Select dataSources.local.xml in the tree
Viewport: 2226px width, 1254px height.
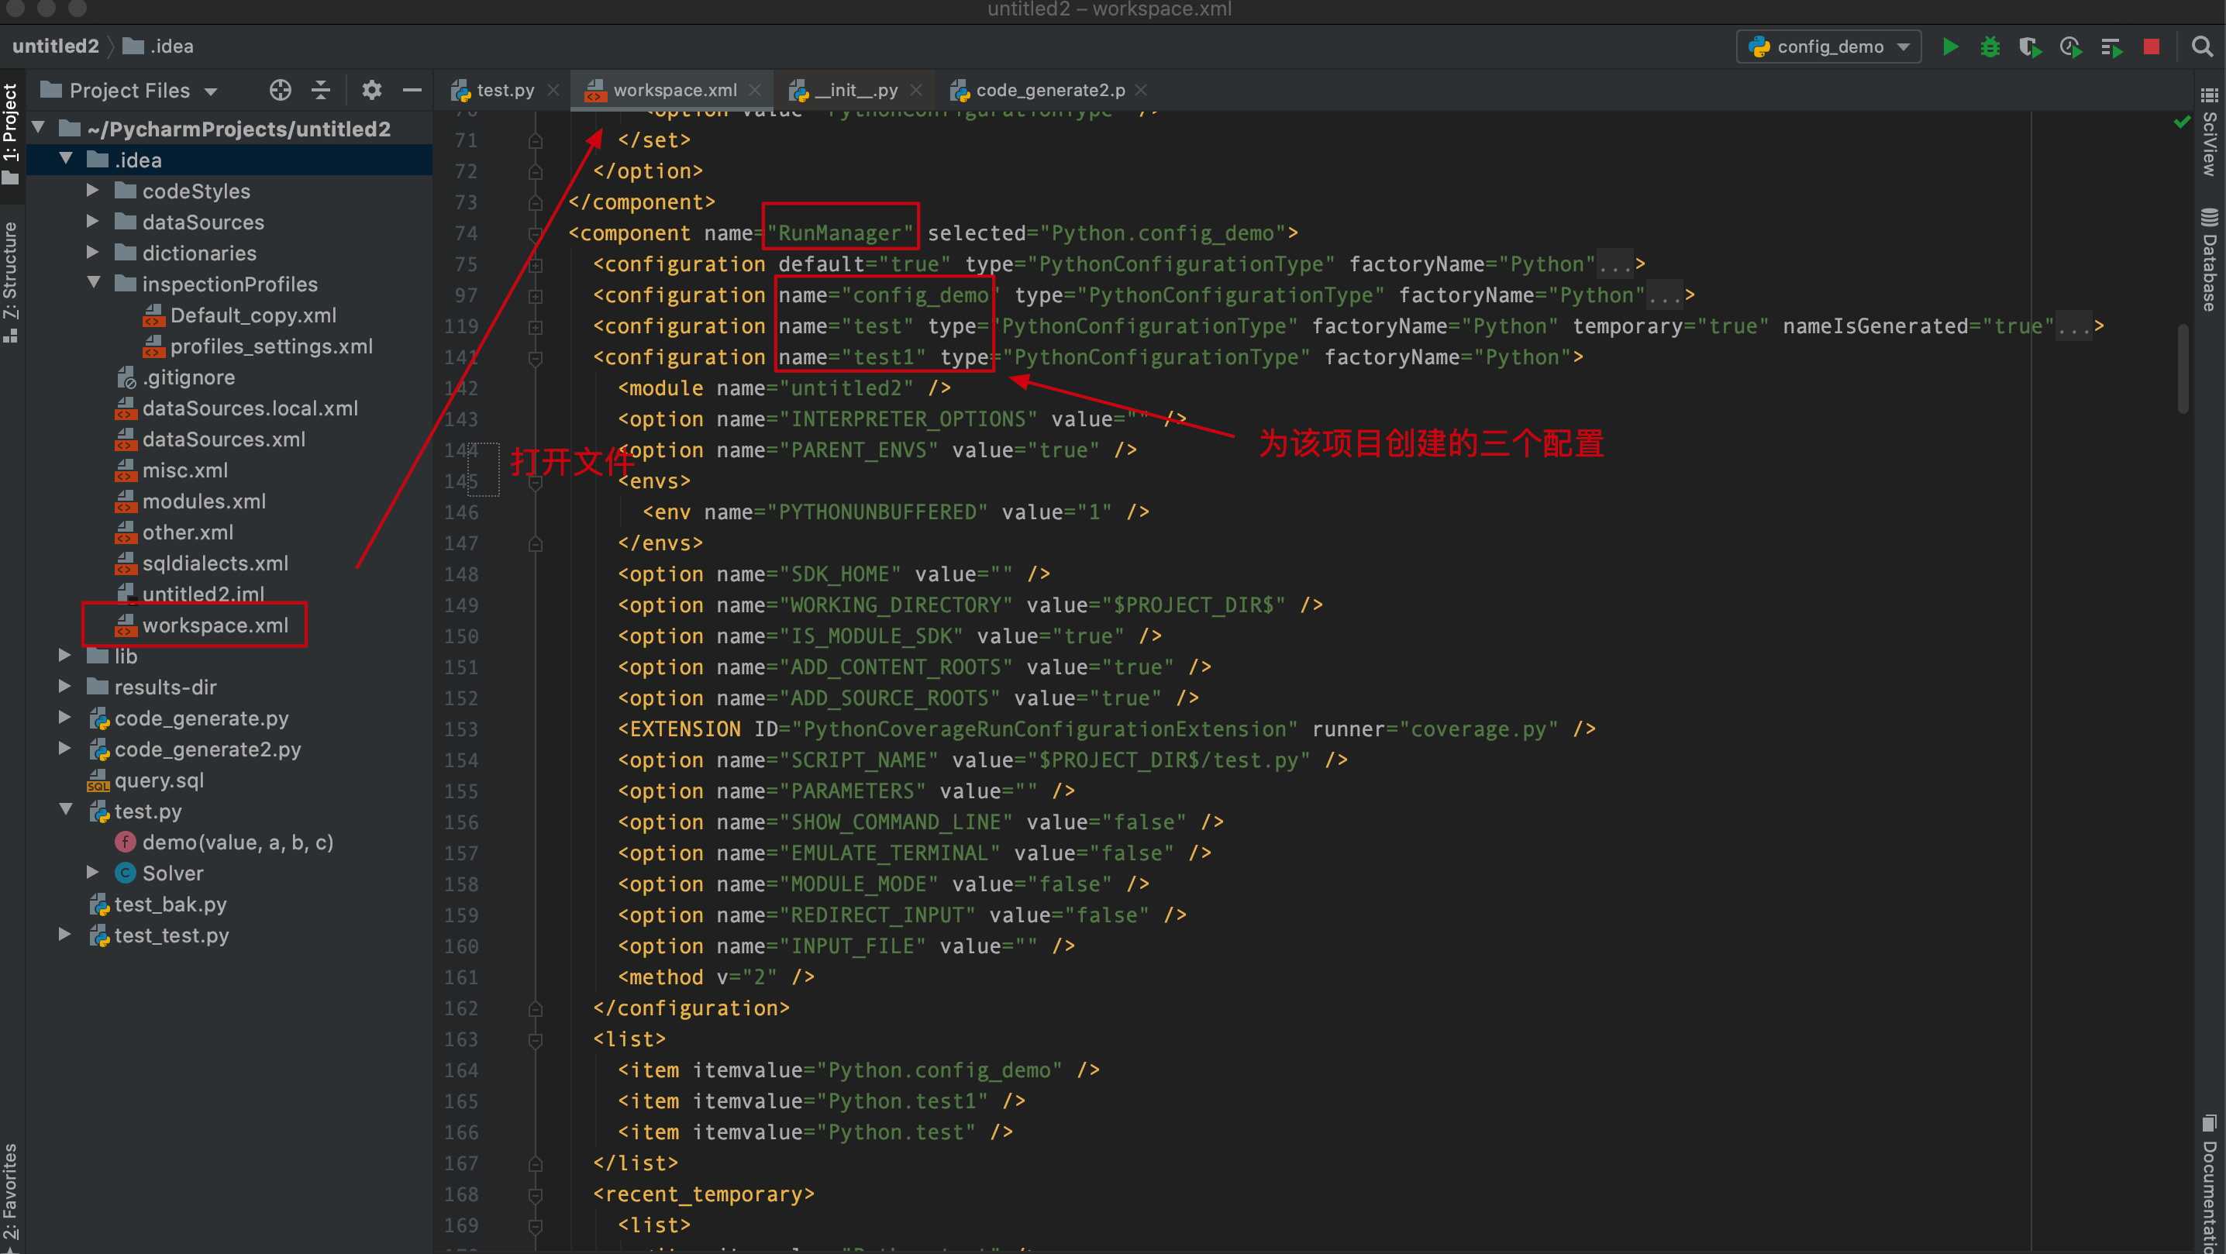[250, 408]
